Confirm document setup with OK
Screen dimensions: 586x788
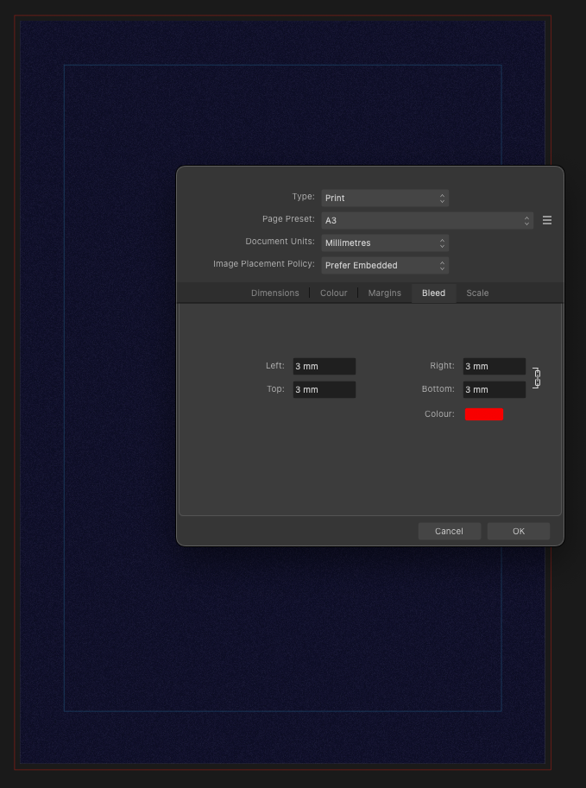(518, 531)
